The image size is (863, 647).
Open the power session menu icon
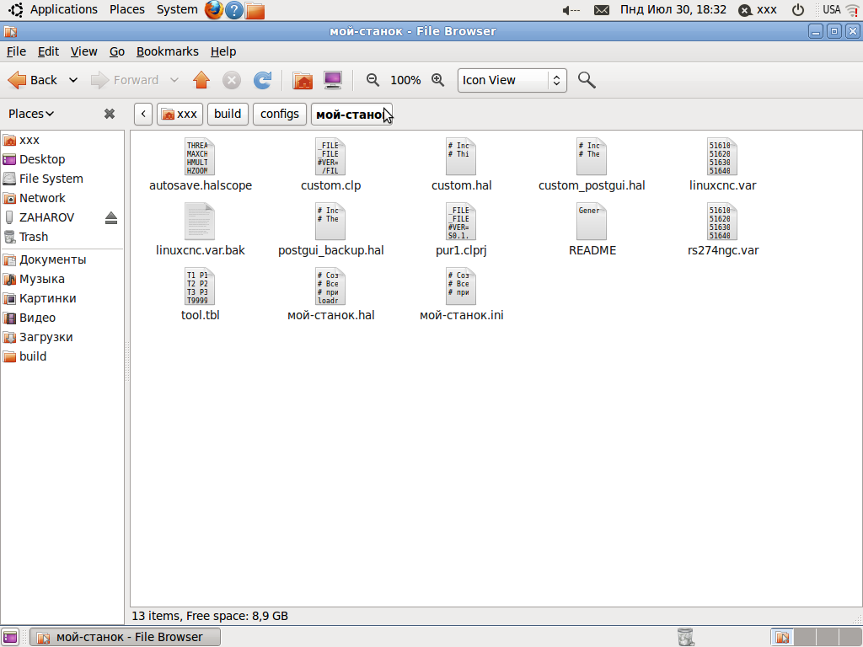pos(797,10)
